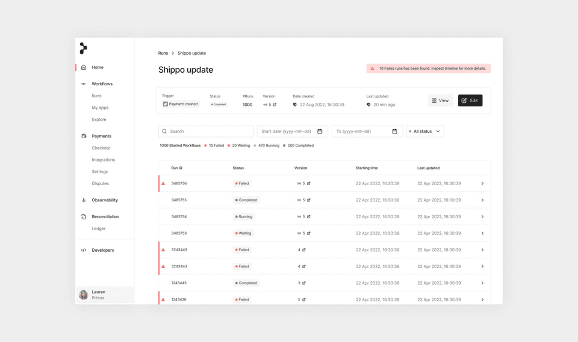Expand run 3465754 row chevron
The height and width of the screenshot is (342, 578).
[x=482, y=217]
